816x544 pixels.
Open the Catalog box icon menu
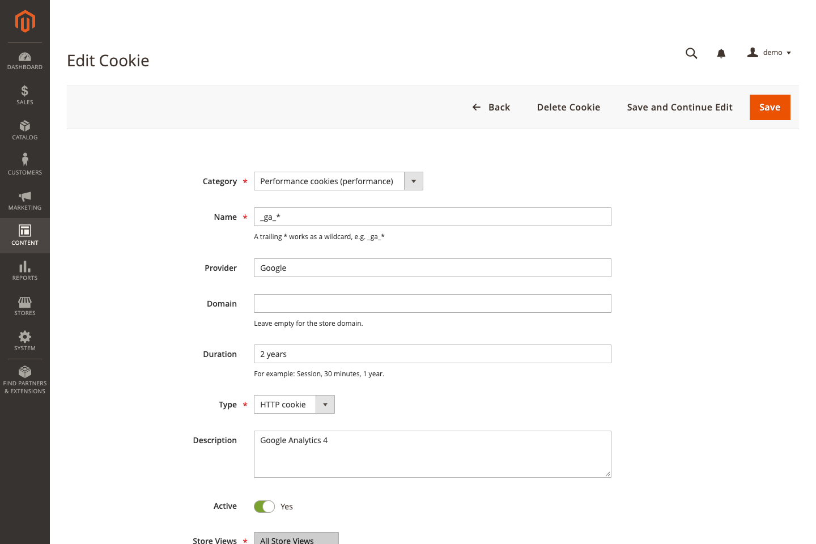[25, 126]
